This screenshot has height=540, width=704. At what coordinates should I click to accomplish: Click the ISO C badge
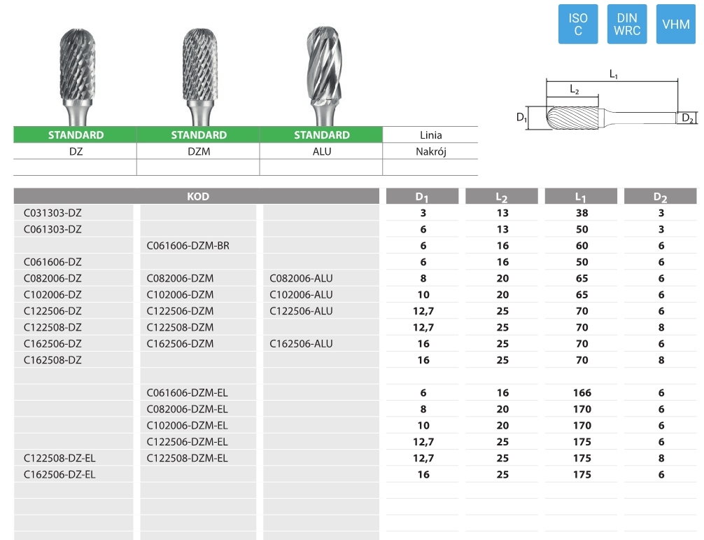pos(577,25)
